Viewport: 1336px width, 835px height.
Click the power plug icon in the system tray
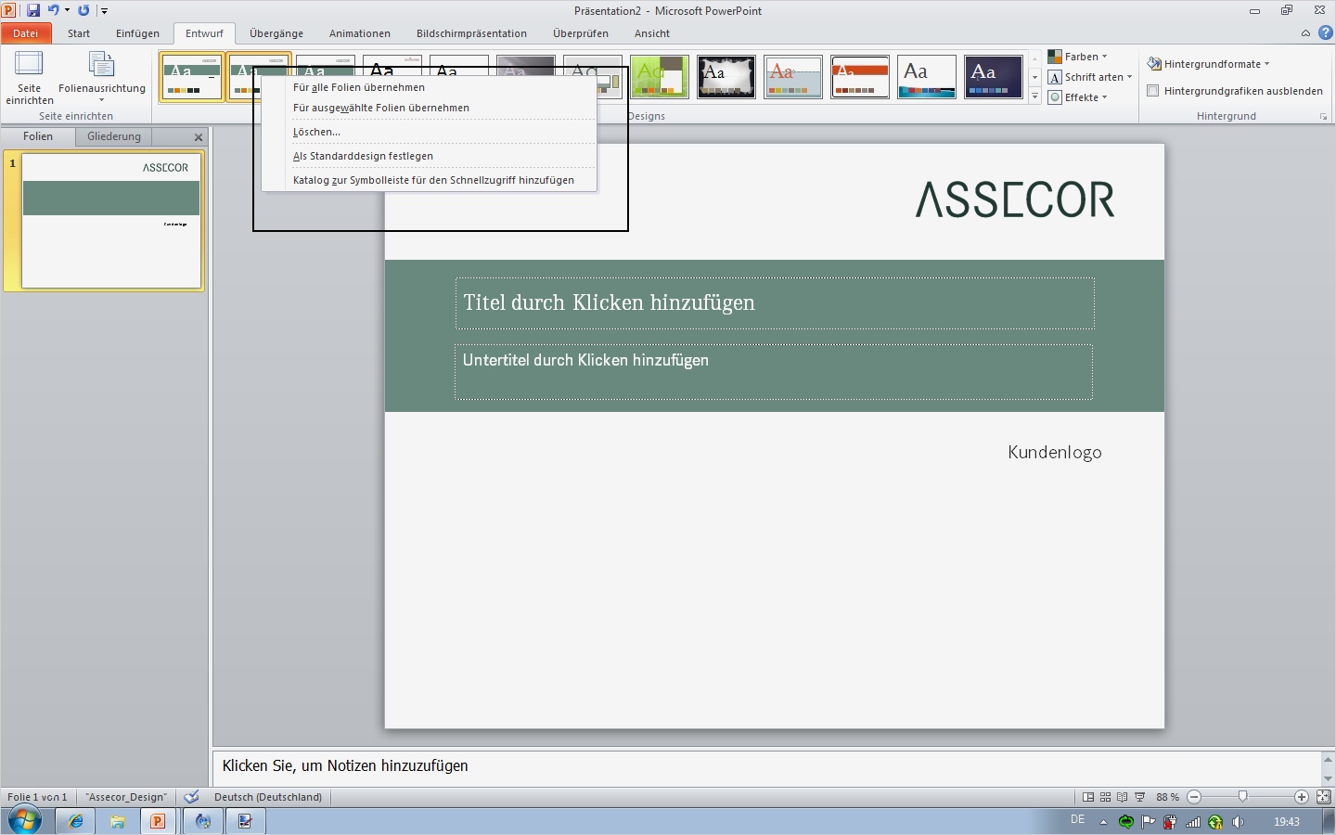point(1171,822)
